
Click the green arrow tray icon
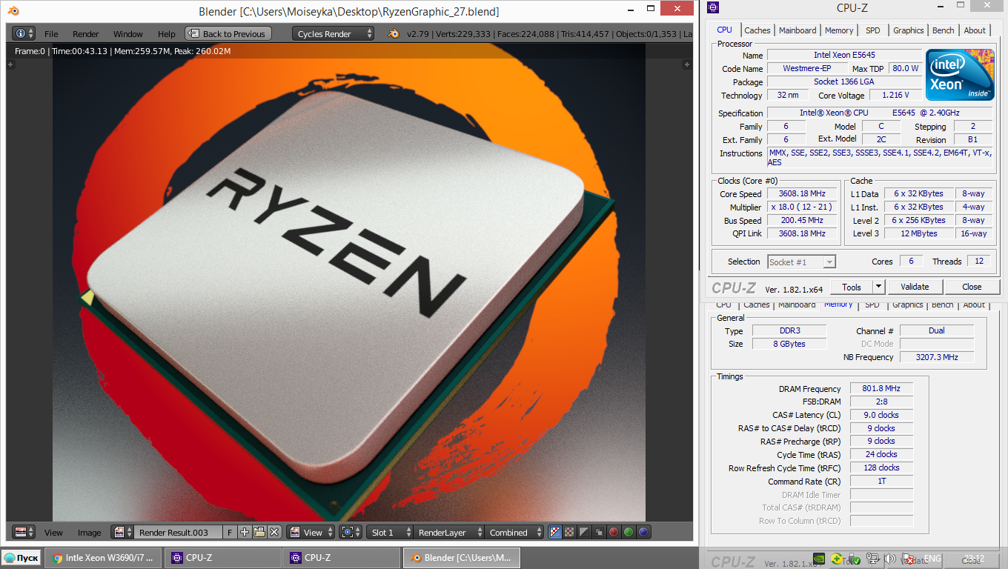pos(837,559)
